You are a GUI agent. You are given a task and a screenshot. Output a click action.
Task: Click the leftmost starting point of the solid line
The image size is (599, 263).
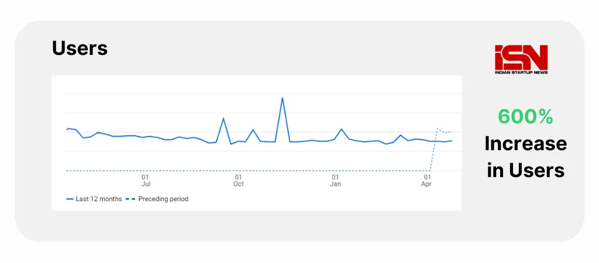(x=67, y=129)
